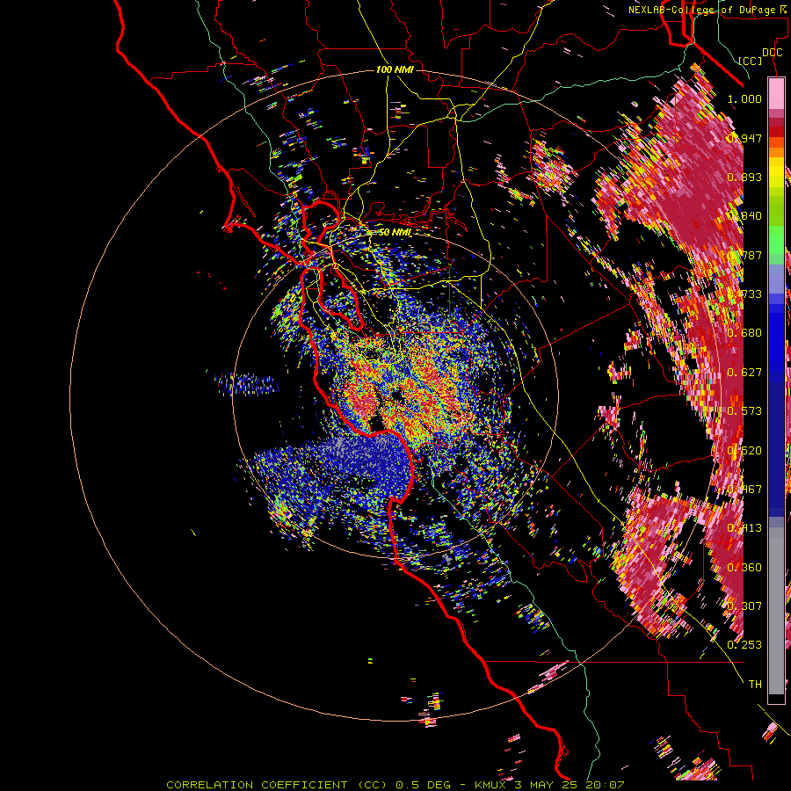Click the 0.253 legend value
Viewport: 791px width, 791px height.
click(744, 645)
